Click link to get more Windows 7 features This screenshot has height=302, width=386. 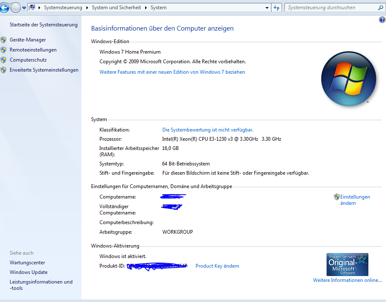pyautogui.click(x=172, y=72)
